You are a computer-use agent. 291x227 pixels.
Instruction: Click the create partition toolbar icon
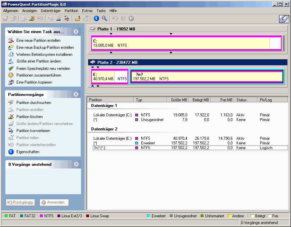click(24, 18)
